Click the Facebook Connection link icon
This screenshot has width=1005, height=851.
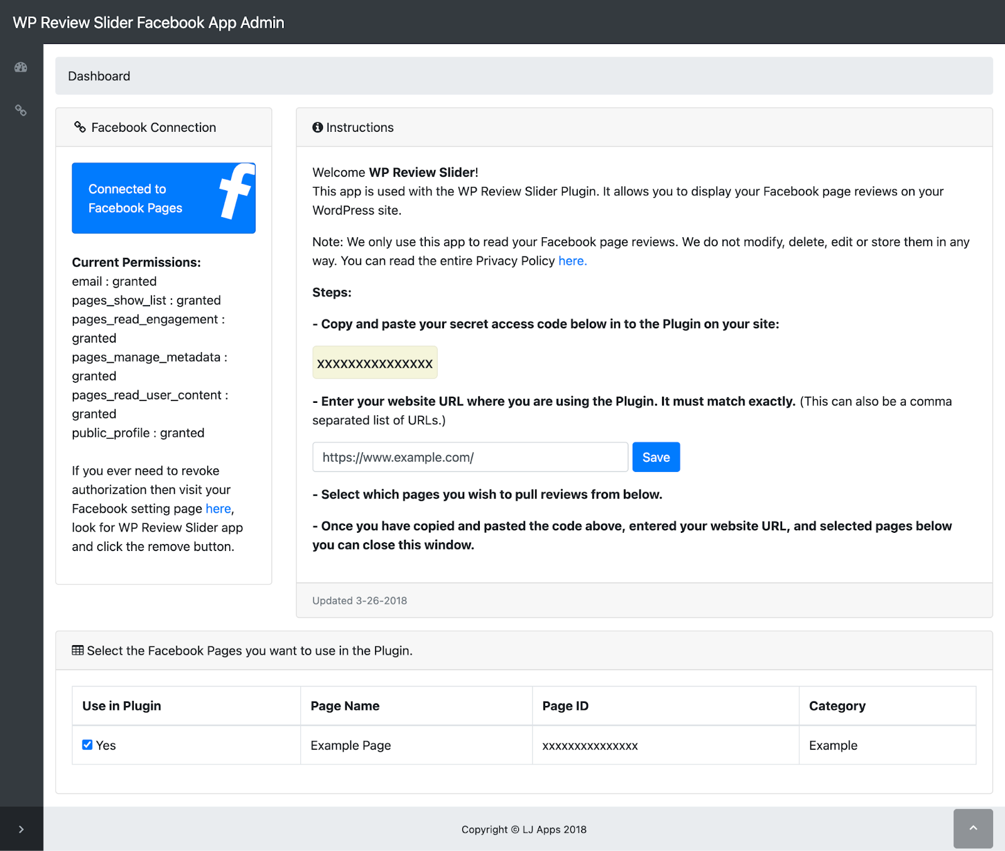tap(80, 127)
